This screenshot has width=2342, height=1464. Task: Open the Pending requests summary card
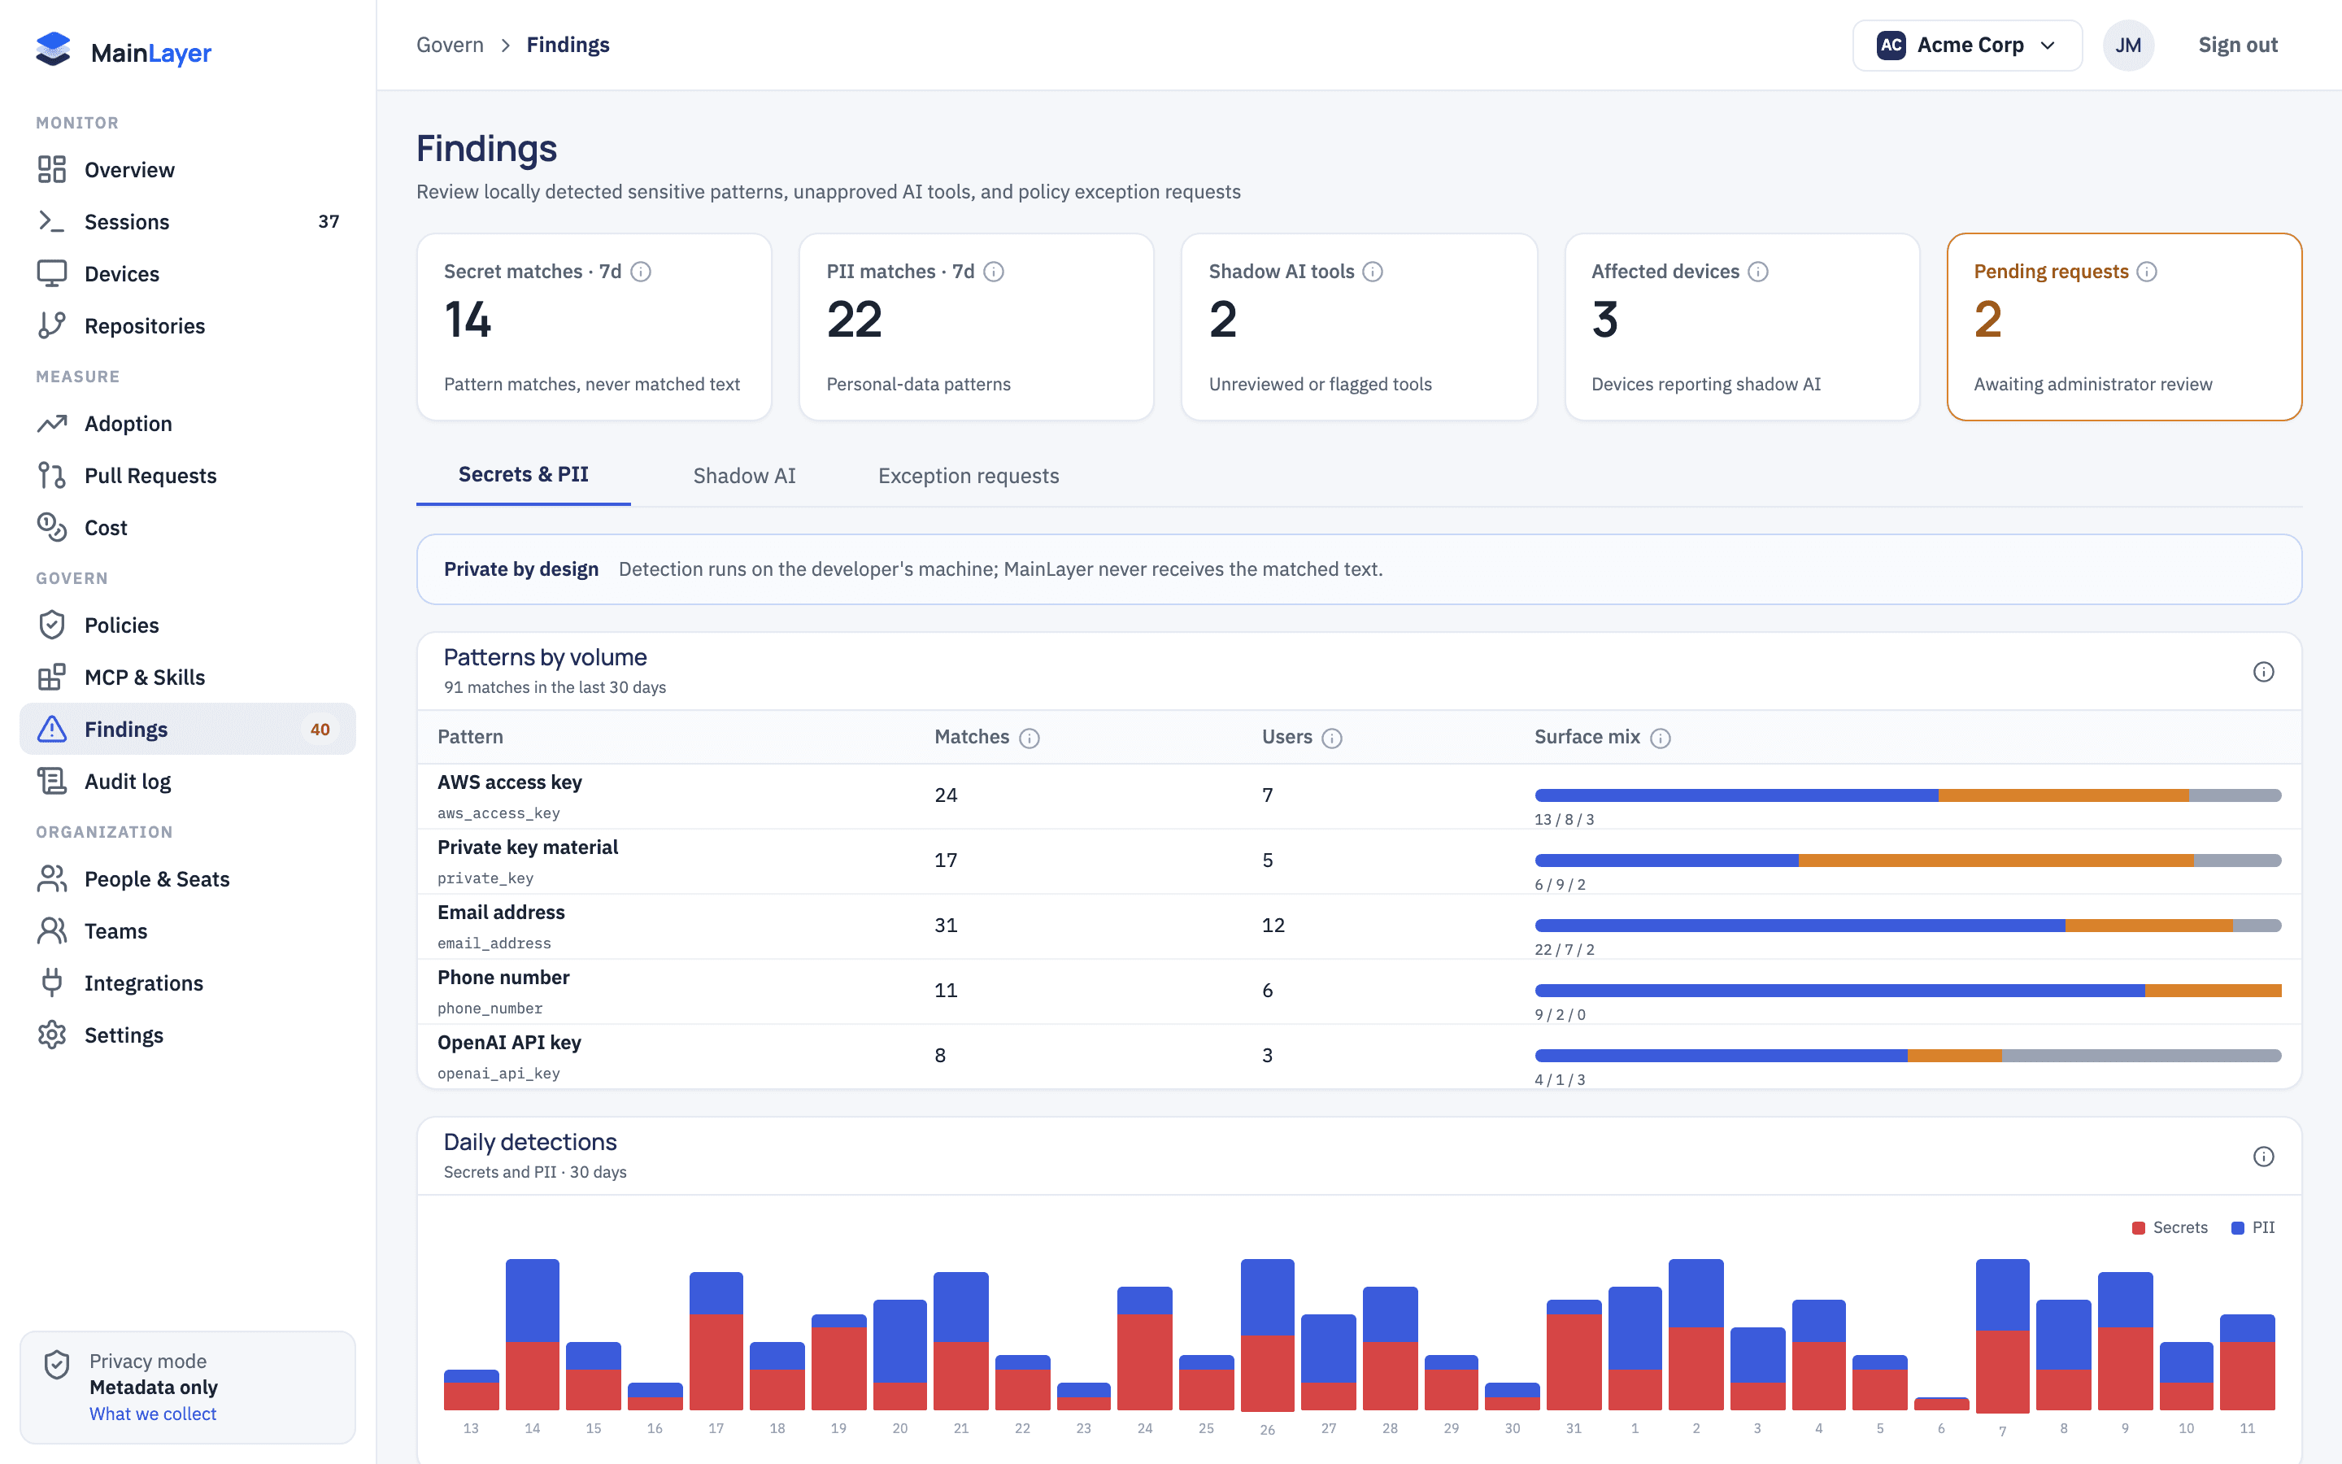2124,326
